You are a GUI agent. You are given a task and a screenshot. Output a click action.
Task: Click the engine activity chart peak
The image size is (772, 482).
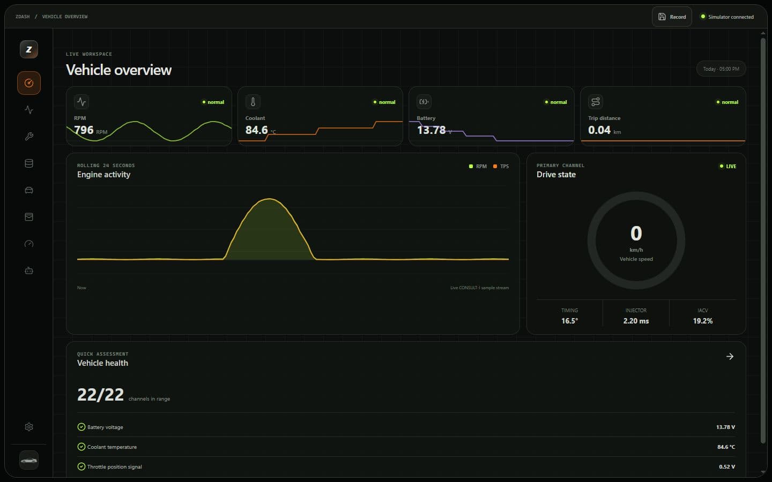click(x=269, y=199)
